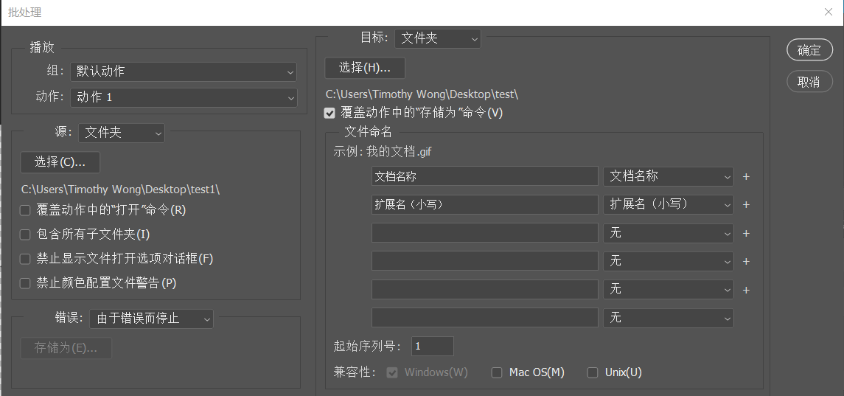Expand the last row 无 dropdown
The height and width of the screenshot is (396, 844).
tap(668, 318)
